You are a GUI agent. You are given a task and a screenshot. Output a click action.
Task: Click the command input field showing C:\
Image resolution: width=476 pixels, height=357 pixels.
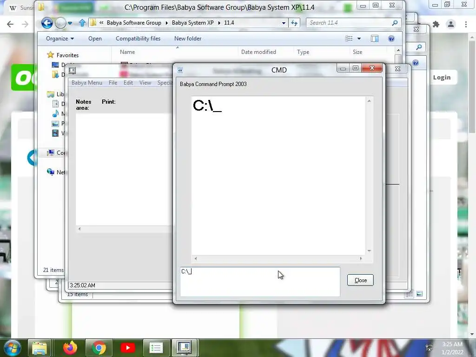[x=260, y=282]
